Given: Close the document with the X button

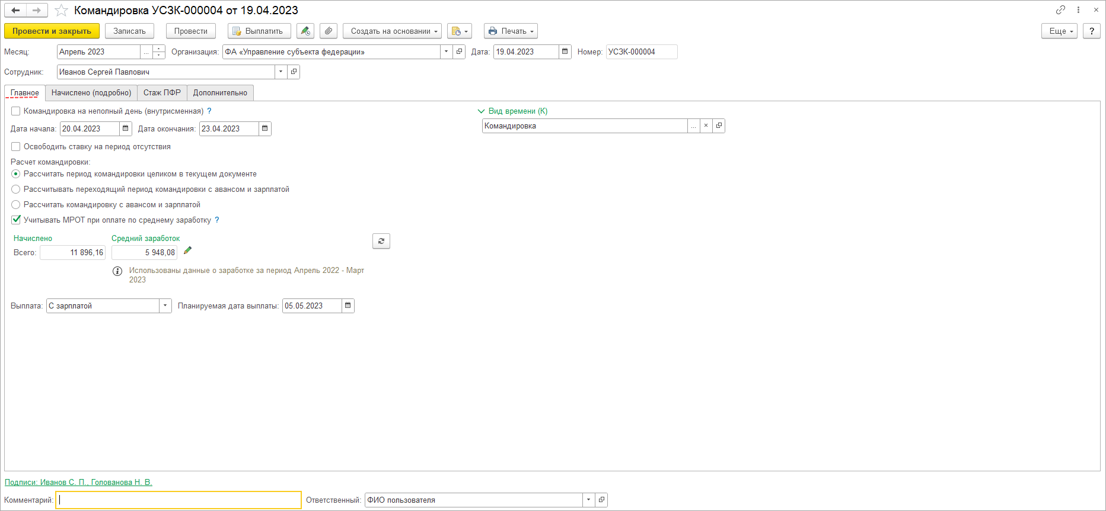Looking at the screenshot, I should click(x=1096, y=9).
